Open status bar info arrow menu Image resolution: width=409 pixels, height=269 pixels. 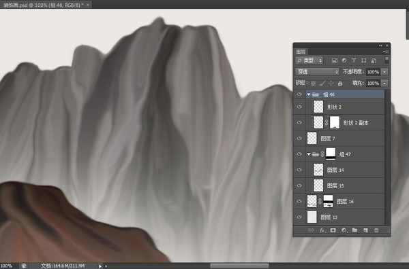coord(100,266)
